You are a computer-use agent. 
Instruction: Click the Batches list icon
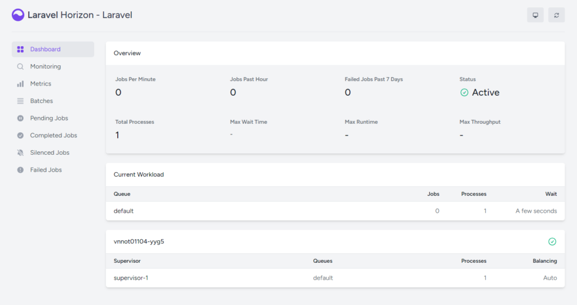tap(20, 101)
